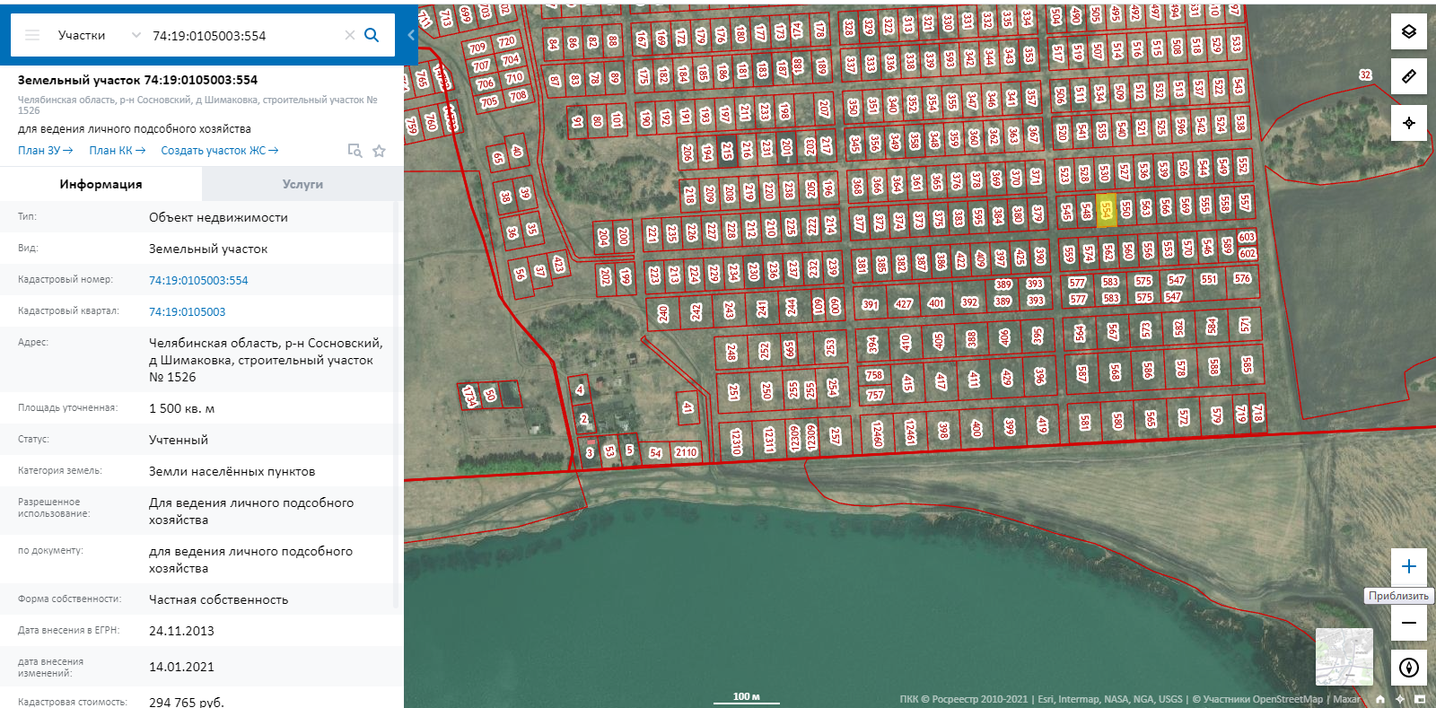The height and width of the screenshot is (708, 1436).
Task: Select parcel labeled 720 on the map
Action: pos(506,41)
